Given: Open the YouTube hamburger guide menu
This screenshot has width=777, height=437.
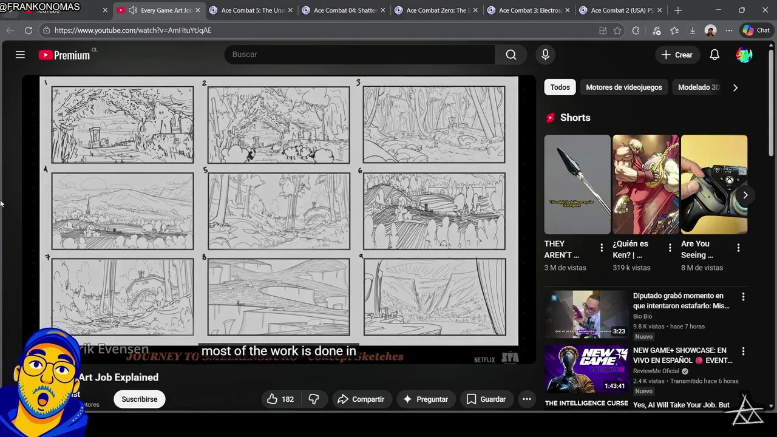Looking at the screenshot, I should (20, 55).
